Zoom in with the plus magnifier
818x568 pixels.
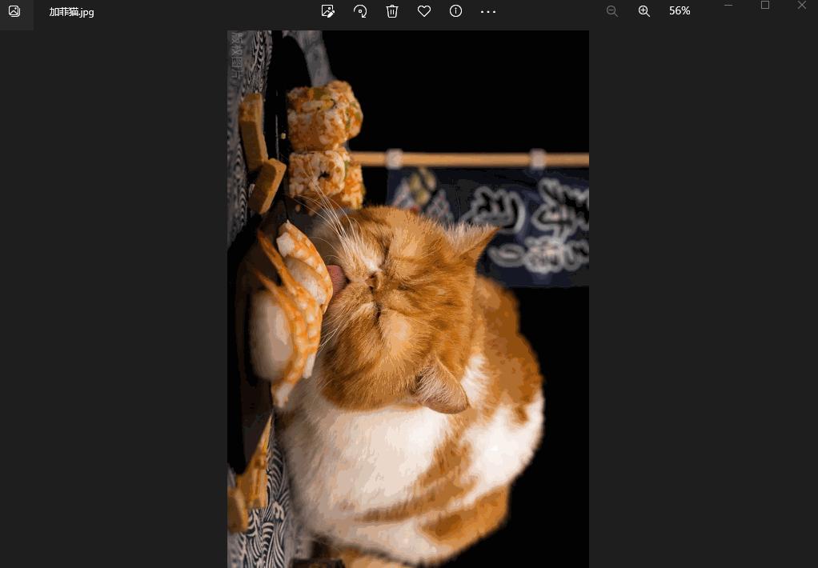[644, 11]
